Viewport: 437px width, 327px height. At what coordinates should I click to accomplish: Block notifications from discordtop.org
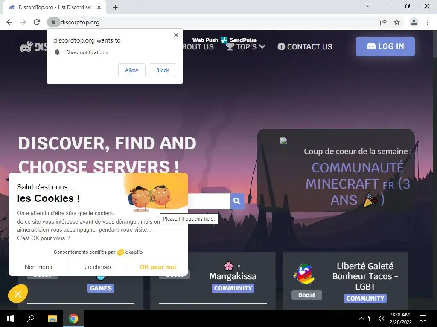point(163,70)
